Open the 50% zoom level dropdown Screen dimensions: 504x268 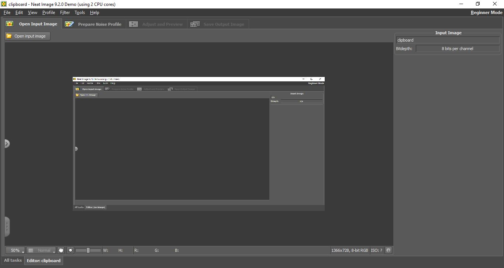tap(15, 250)
